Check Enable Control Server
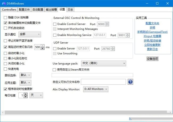The height and width of the screenshot is (122, 173). click(x=55, y=24)
